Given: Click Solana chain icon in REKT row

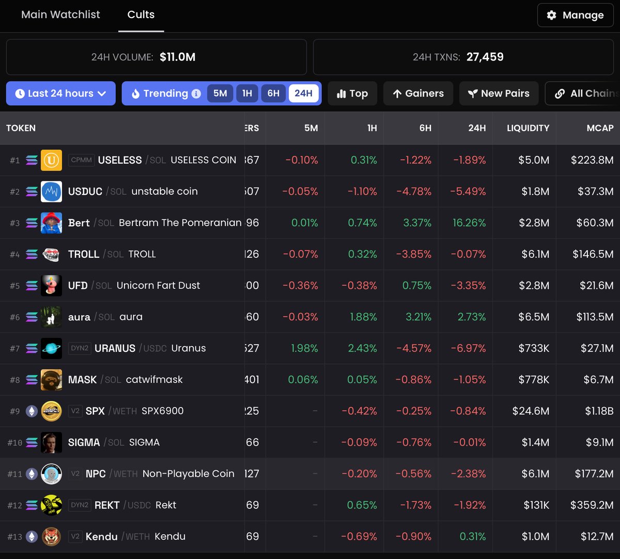Looking at the screenshot, I should point(32,505).
